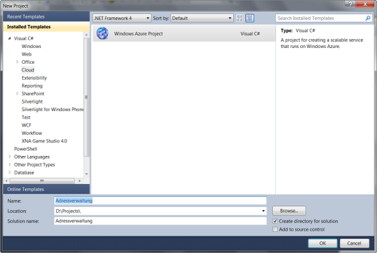Select Windows under Visual C#
Screen dimensions: 377x253
[31, 46]
